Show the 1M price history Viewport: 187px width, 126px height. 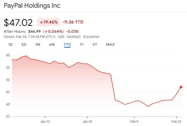coord(38,44)
